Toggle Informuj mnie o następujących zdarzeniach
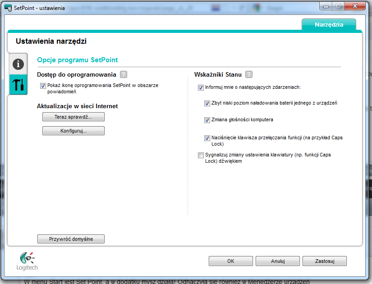 coord(201,87)
